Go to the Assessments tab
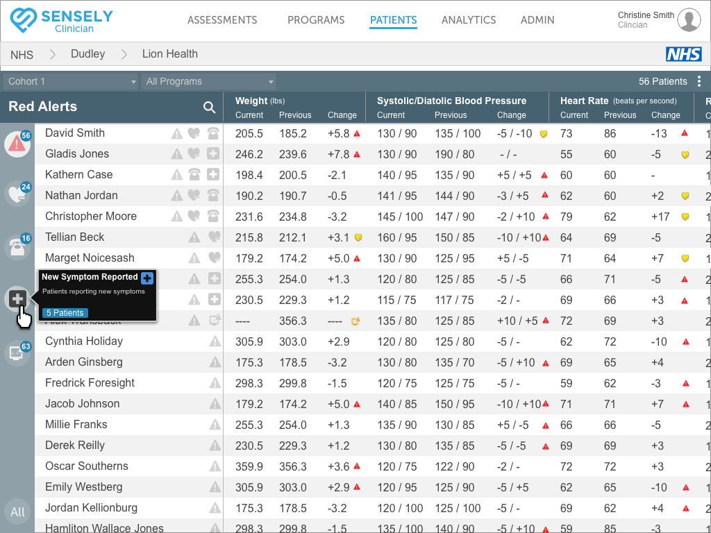Screen dimensions: 711x533 pyautogui.click(x=222, y=20)
